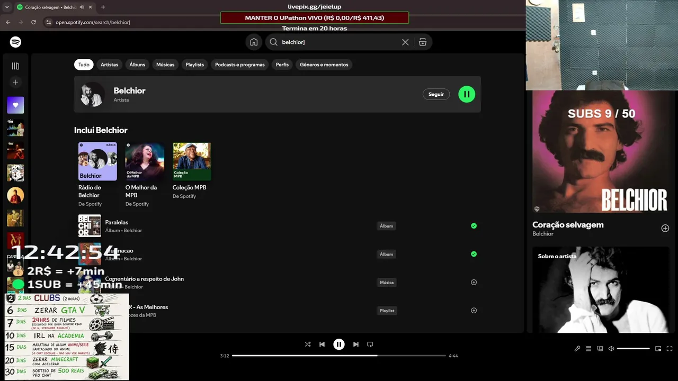Open Coração selvagem title in Now Playing panel
Image resolution: width=678 pixels, height=381 pixels.
(x=568, y=224)
